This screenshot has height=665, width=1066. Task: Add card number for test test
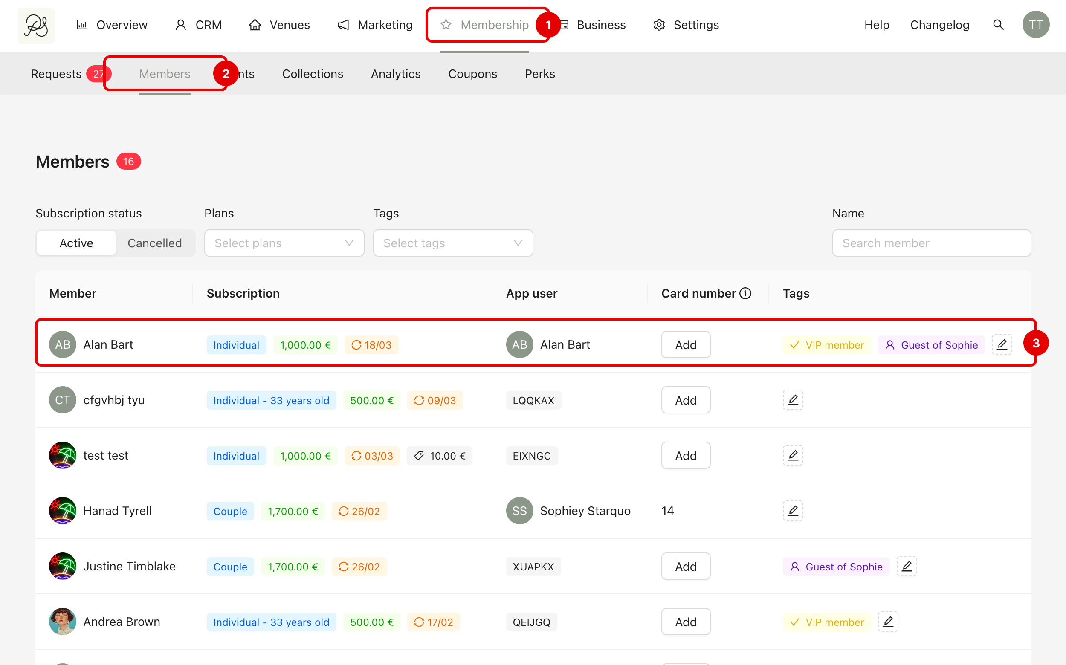pyautogui.click(x=686, y=456)
